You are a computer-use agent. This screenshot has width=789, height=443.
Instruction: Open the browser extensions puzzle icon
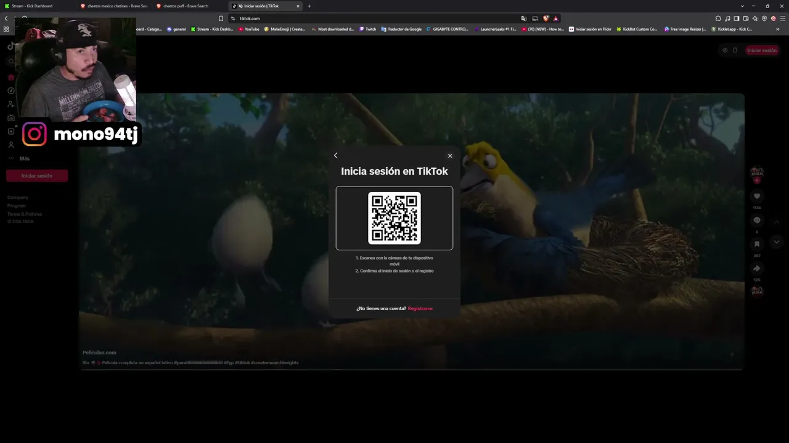pos(718,18)
